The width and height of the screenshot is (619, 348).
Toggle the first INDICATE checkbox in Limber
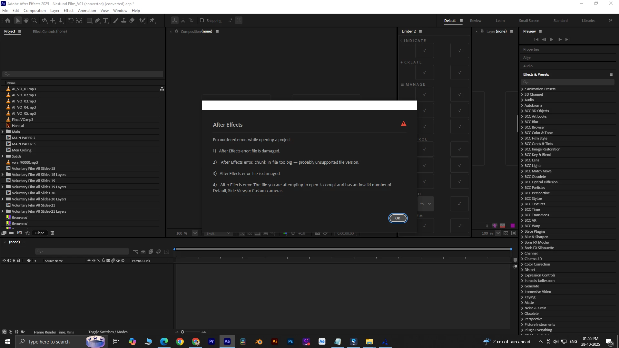pyautogui.click(x=424, y=51)
